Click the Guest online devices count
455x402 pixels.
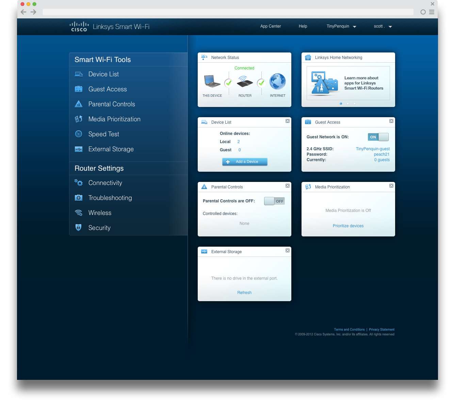[240, 150]
